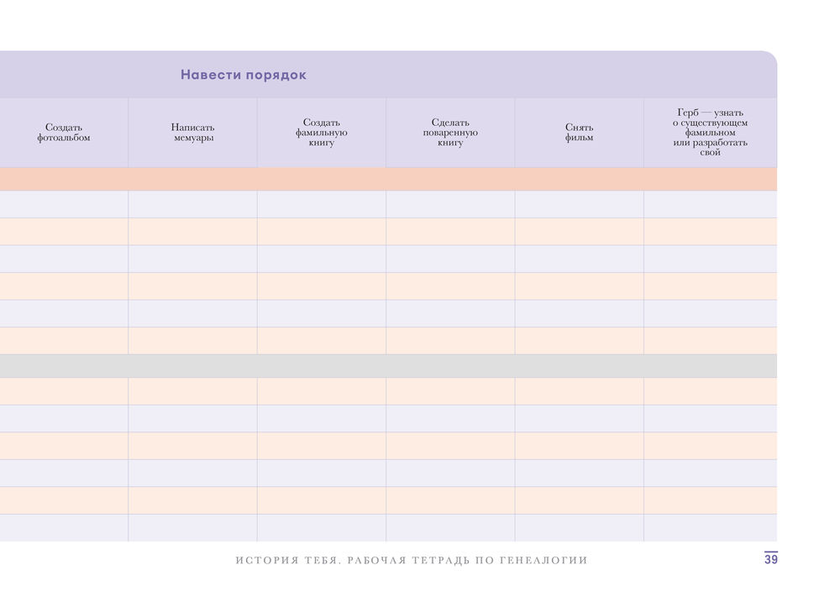Select the "Создать фотоальбом" column header
840x602 pixels.
(x=64, y=133)
